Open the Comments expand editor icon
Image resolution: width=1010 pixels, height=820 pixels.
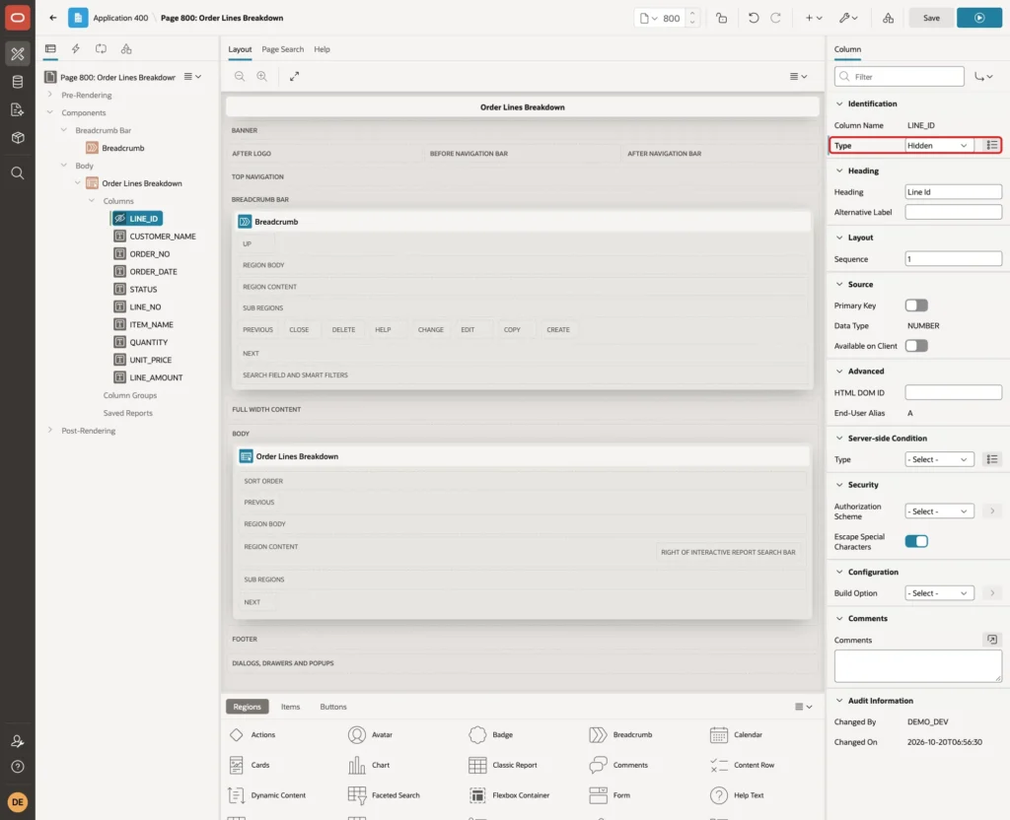pyautogui.click(x=992, y=639)
